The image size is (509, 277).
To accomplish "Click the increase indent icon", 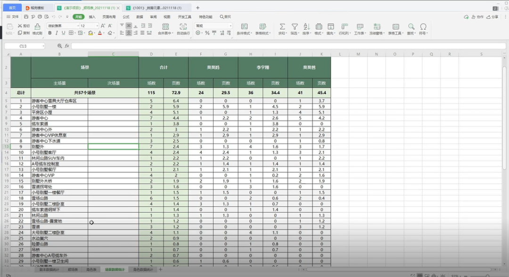I will tap(150, 25).
